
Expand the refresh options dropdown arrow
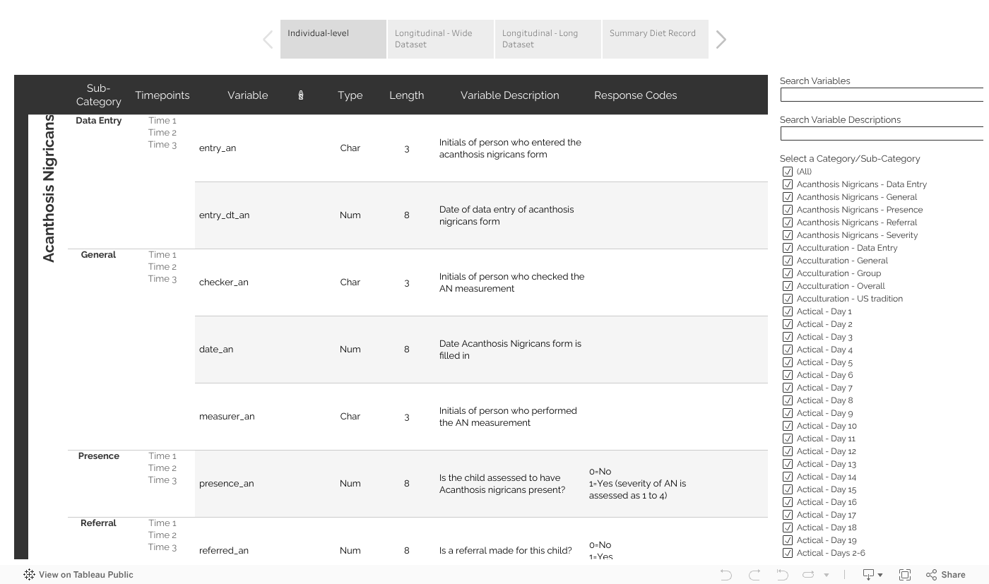coord(827,575)
